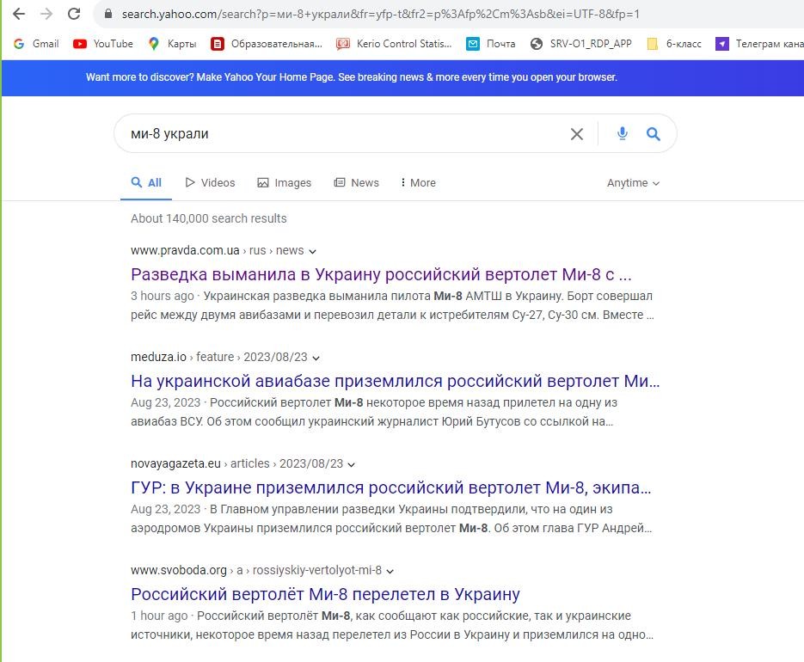Expand the novayagazeta.eu result options chevron

(351, 464)
